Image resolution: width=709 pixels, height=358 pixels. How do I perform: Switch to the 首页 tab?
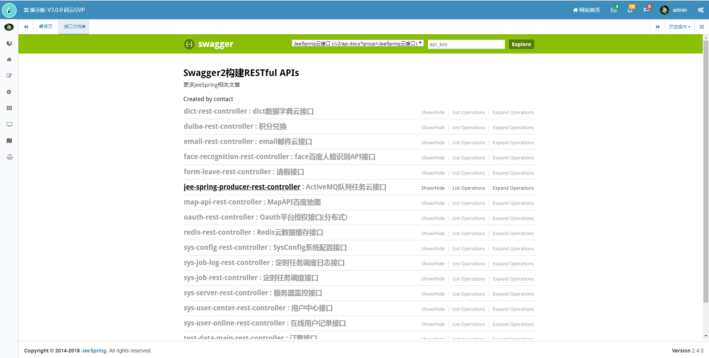coord(46,27)
